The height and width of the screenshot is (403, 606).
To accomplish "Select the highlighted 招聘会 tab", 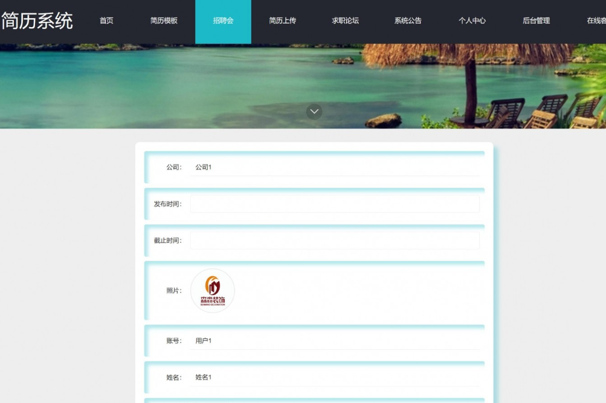I will (223, 21).
